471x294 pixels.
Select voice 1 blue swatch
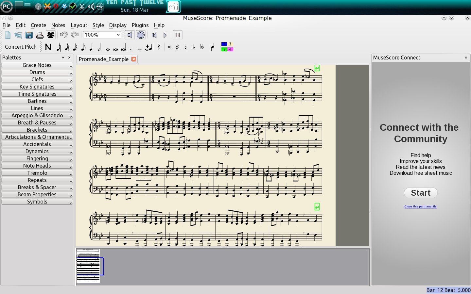pyautogui.click(x=224, y=44)
